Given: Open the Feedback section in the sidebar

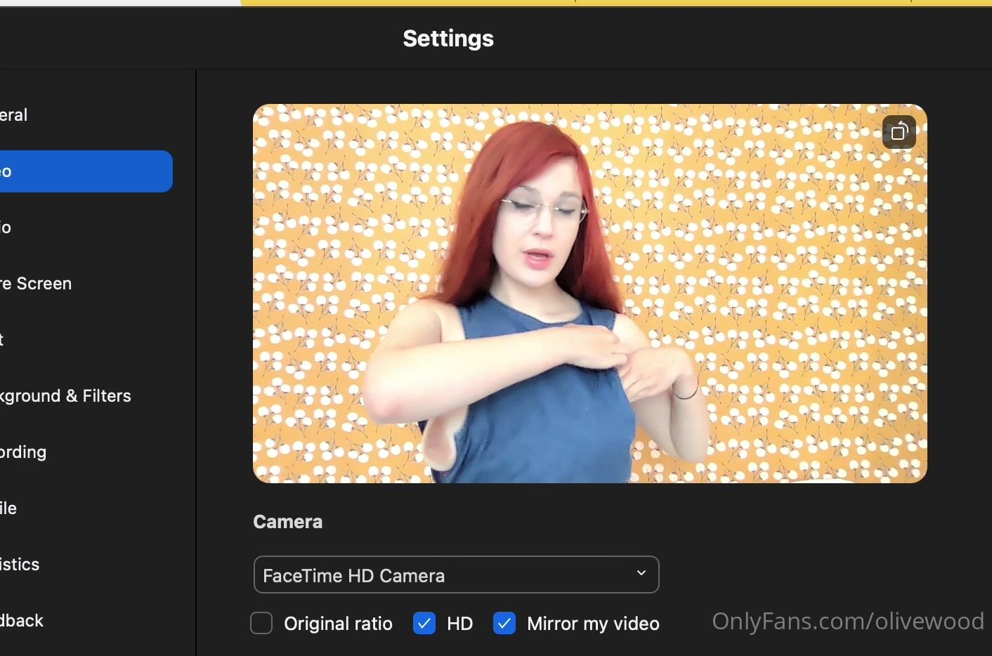Looking at the screenshot, I should [22, 621].
